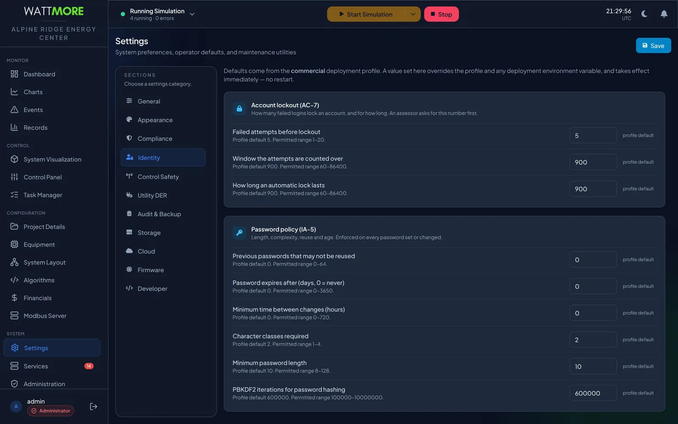Image resolution: width=678 pixels, height=424 pixels.
Task: Click the Dashboard grid icon
Action: click(14, 74)
